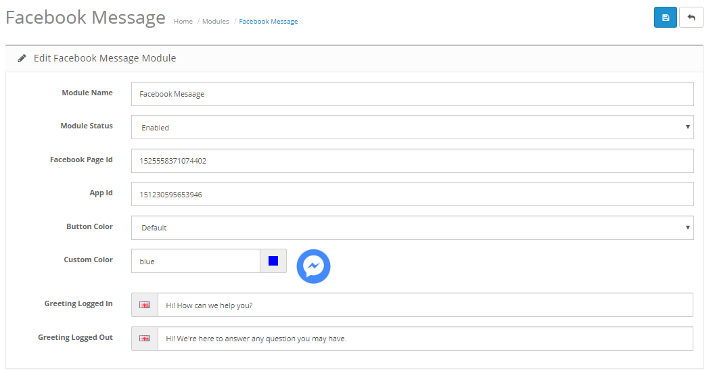Open the Modules breadcrumb link

(x=215, y=22)
